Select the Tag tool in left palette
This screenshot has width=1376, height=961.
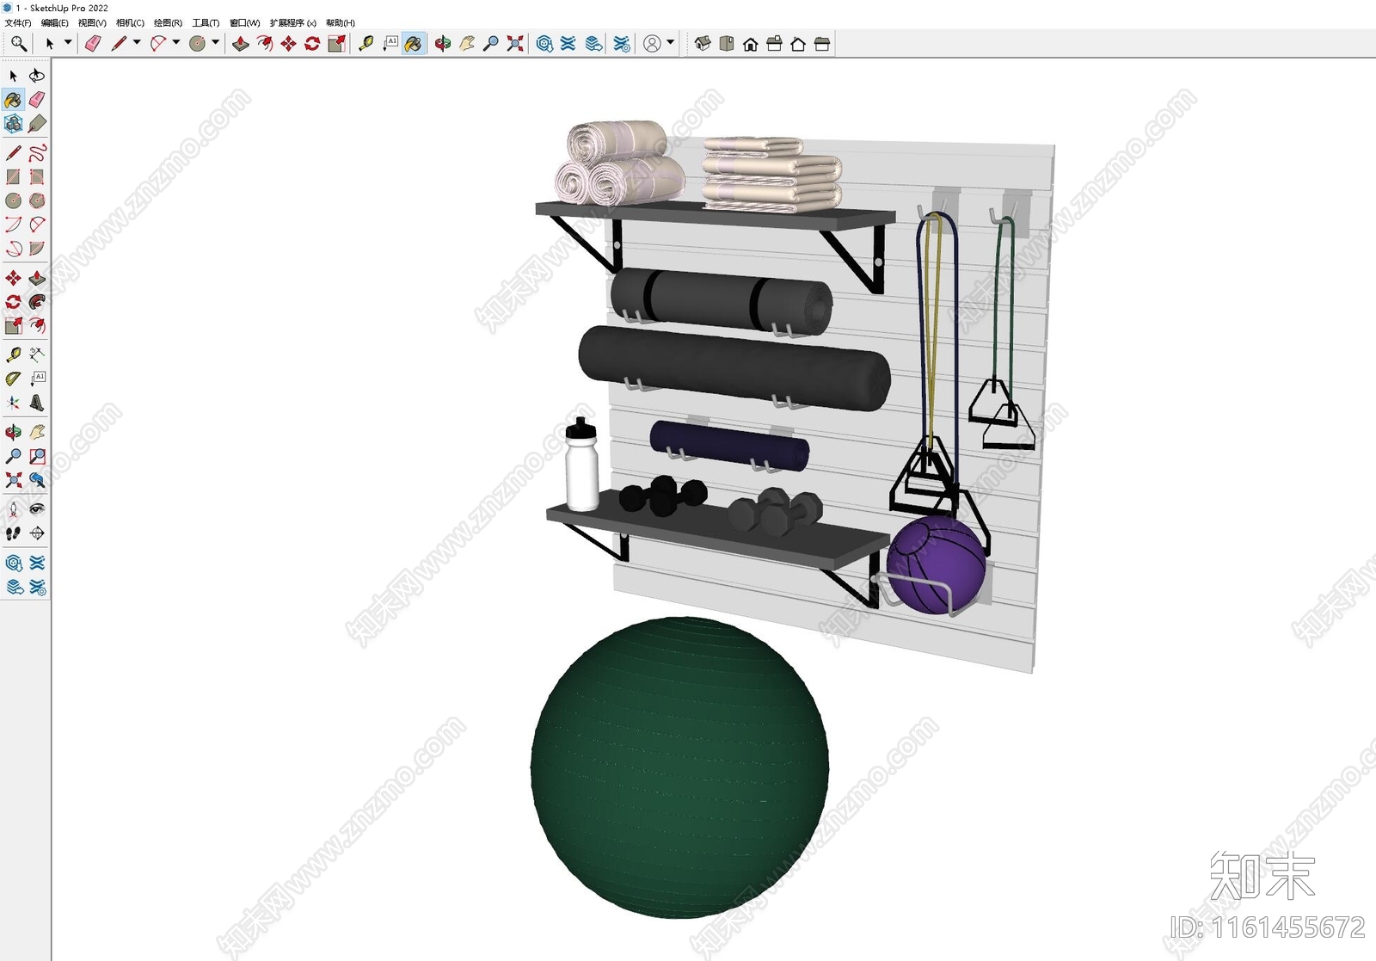[37, 124]
